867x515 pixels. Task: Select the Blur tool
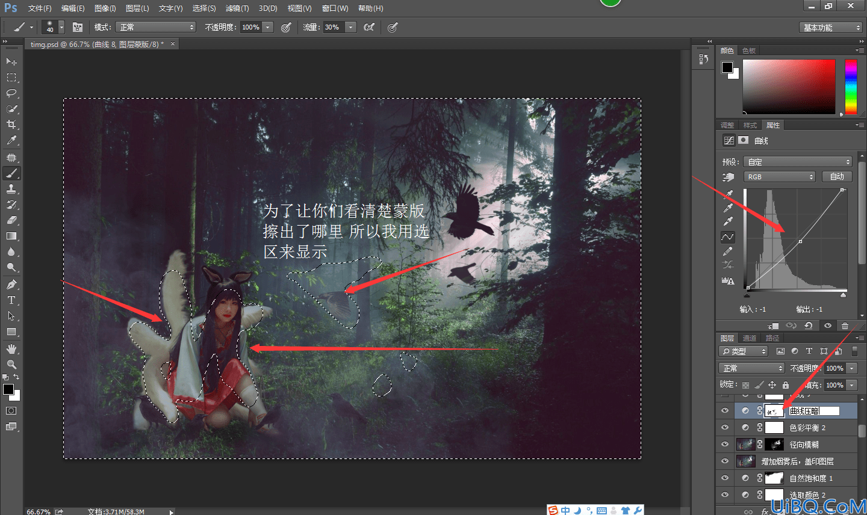click(11, 251)
